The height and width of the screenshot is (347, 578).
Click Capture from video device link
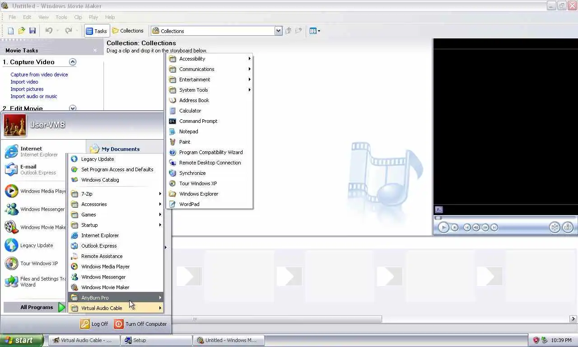(x=39, y=75)
